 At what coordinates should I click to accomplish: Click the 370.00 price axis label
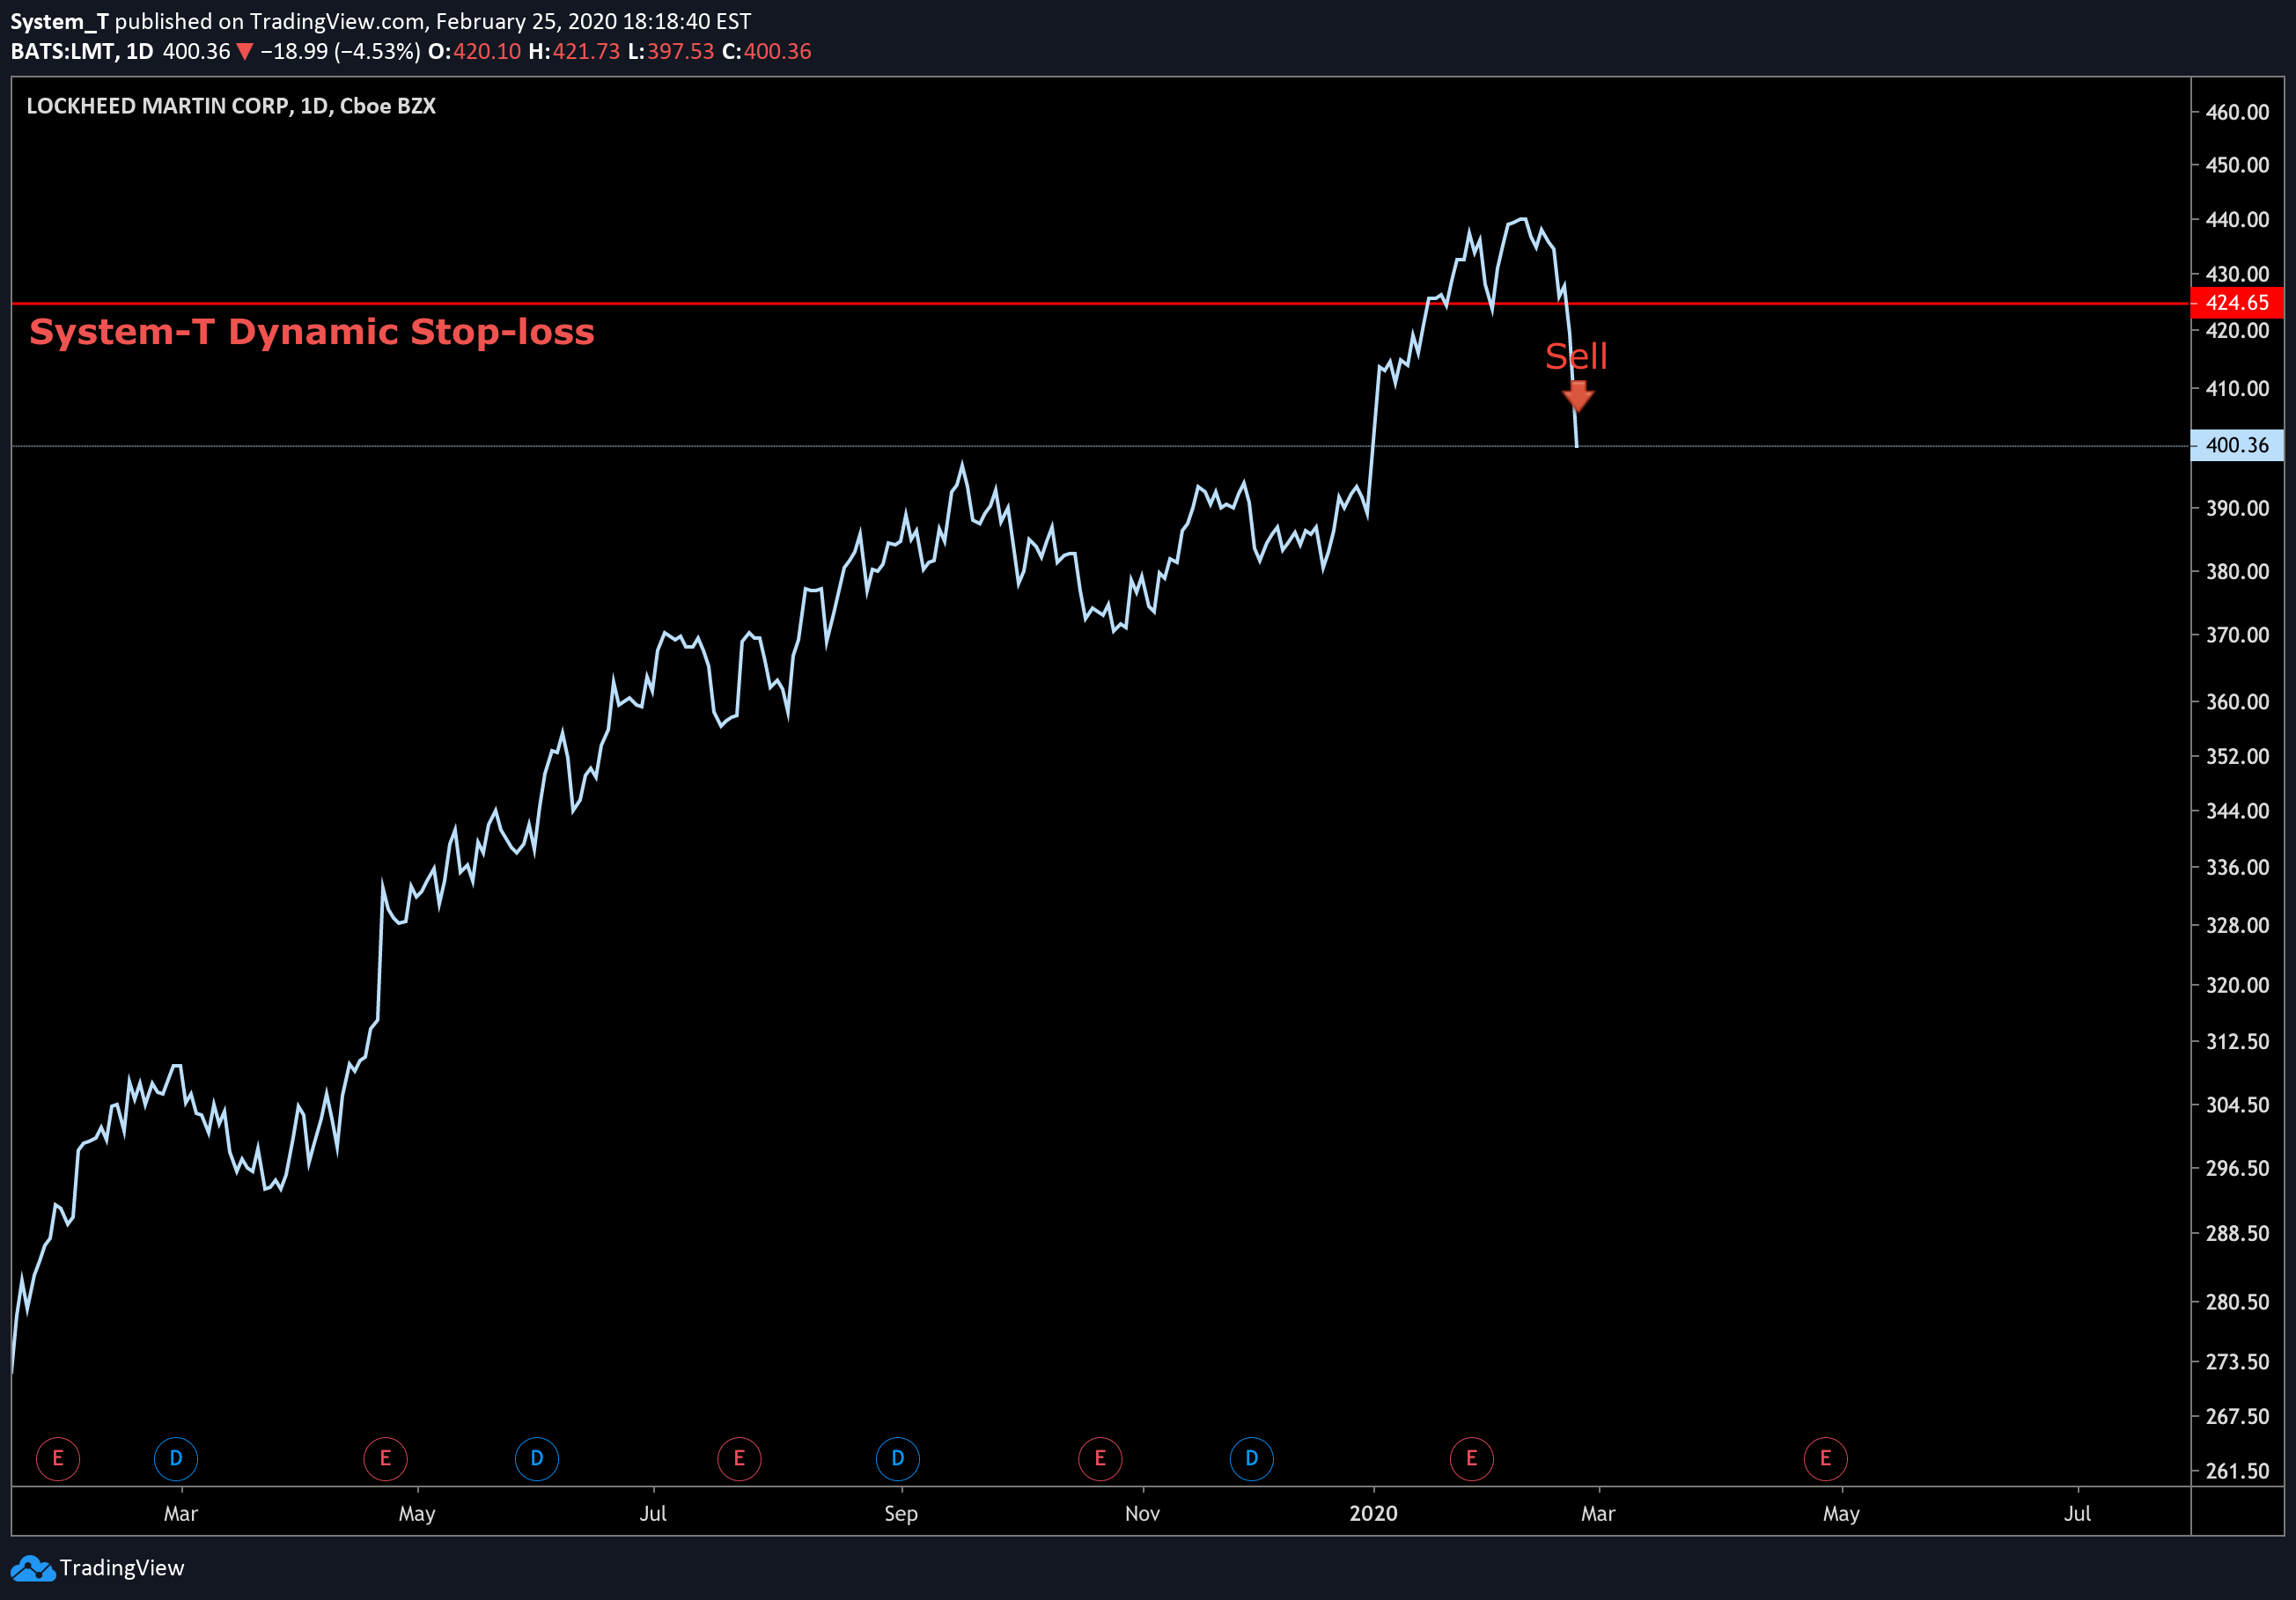pos(2237,635)
